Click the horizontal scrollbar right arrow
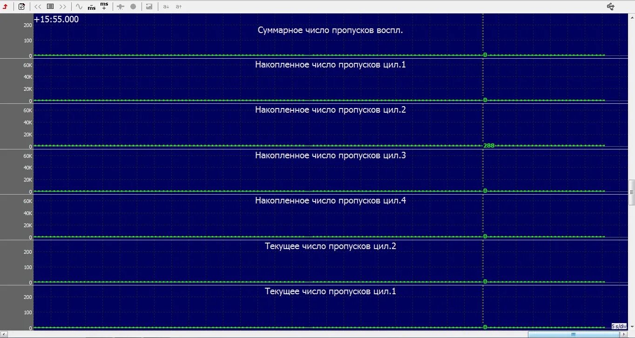Screen dimensions: 635x338 [624, 334]
